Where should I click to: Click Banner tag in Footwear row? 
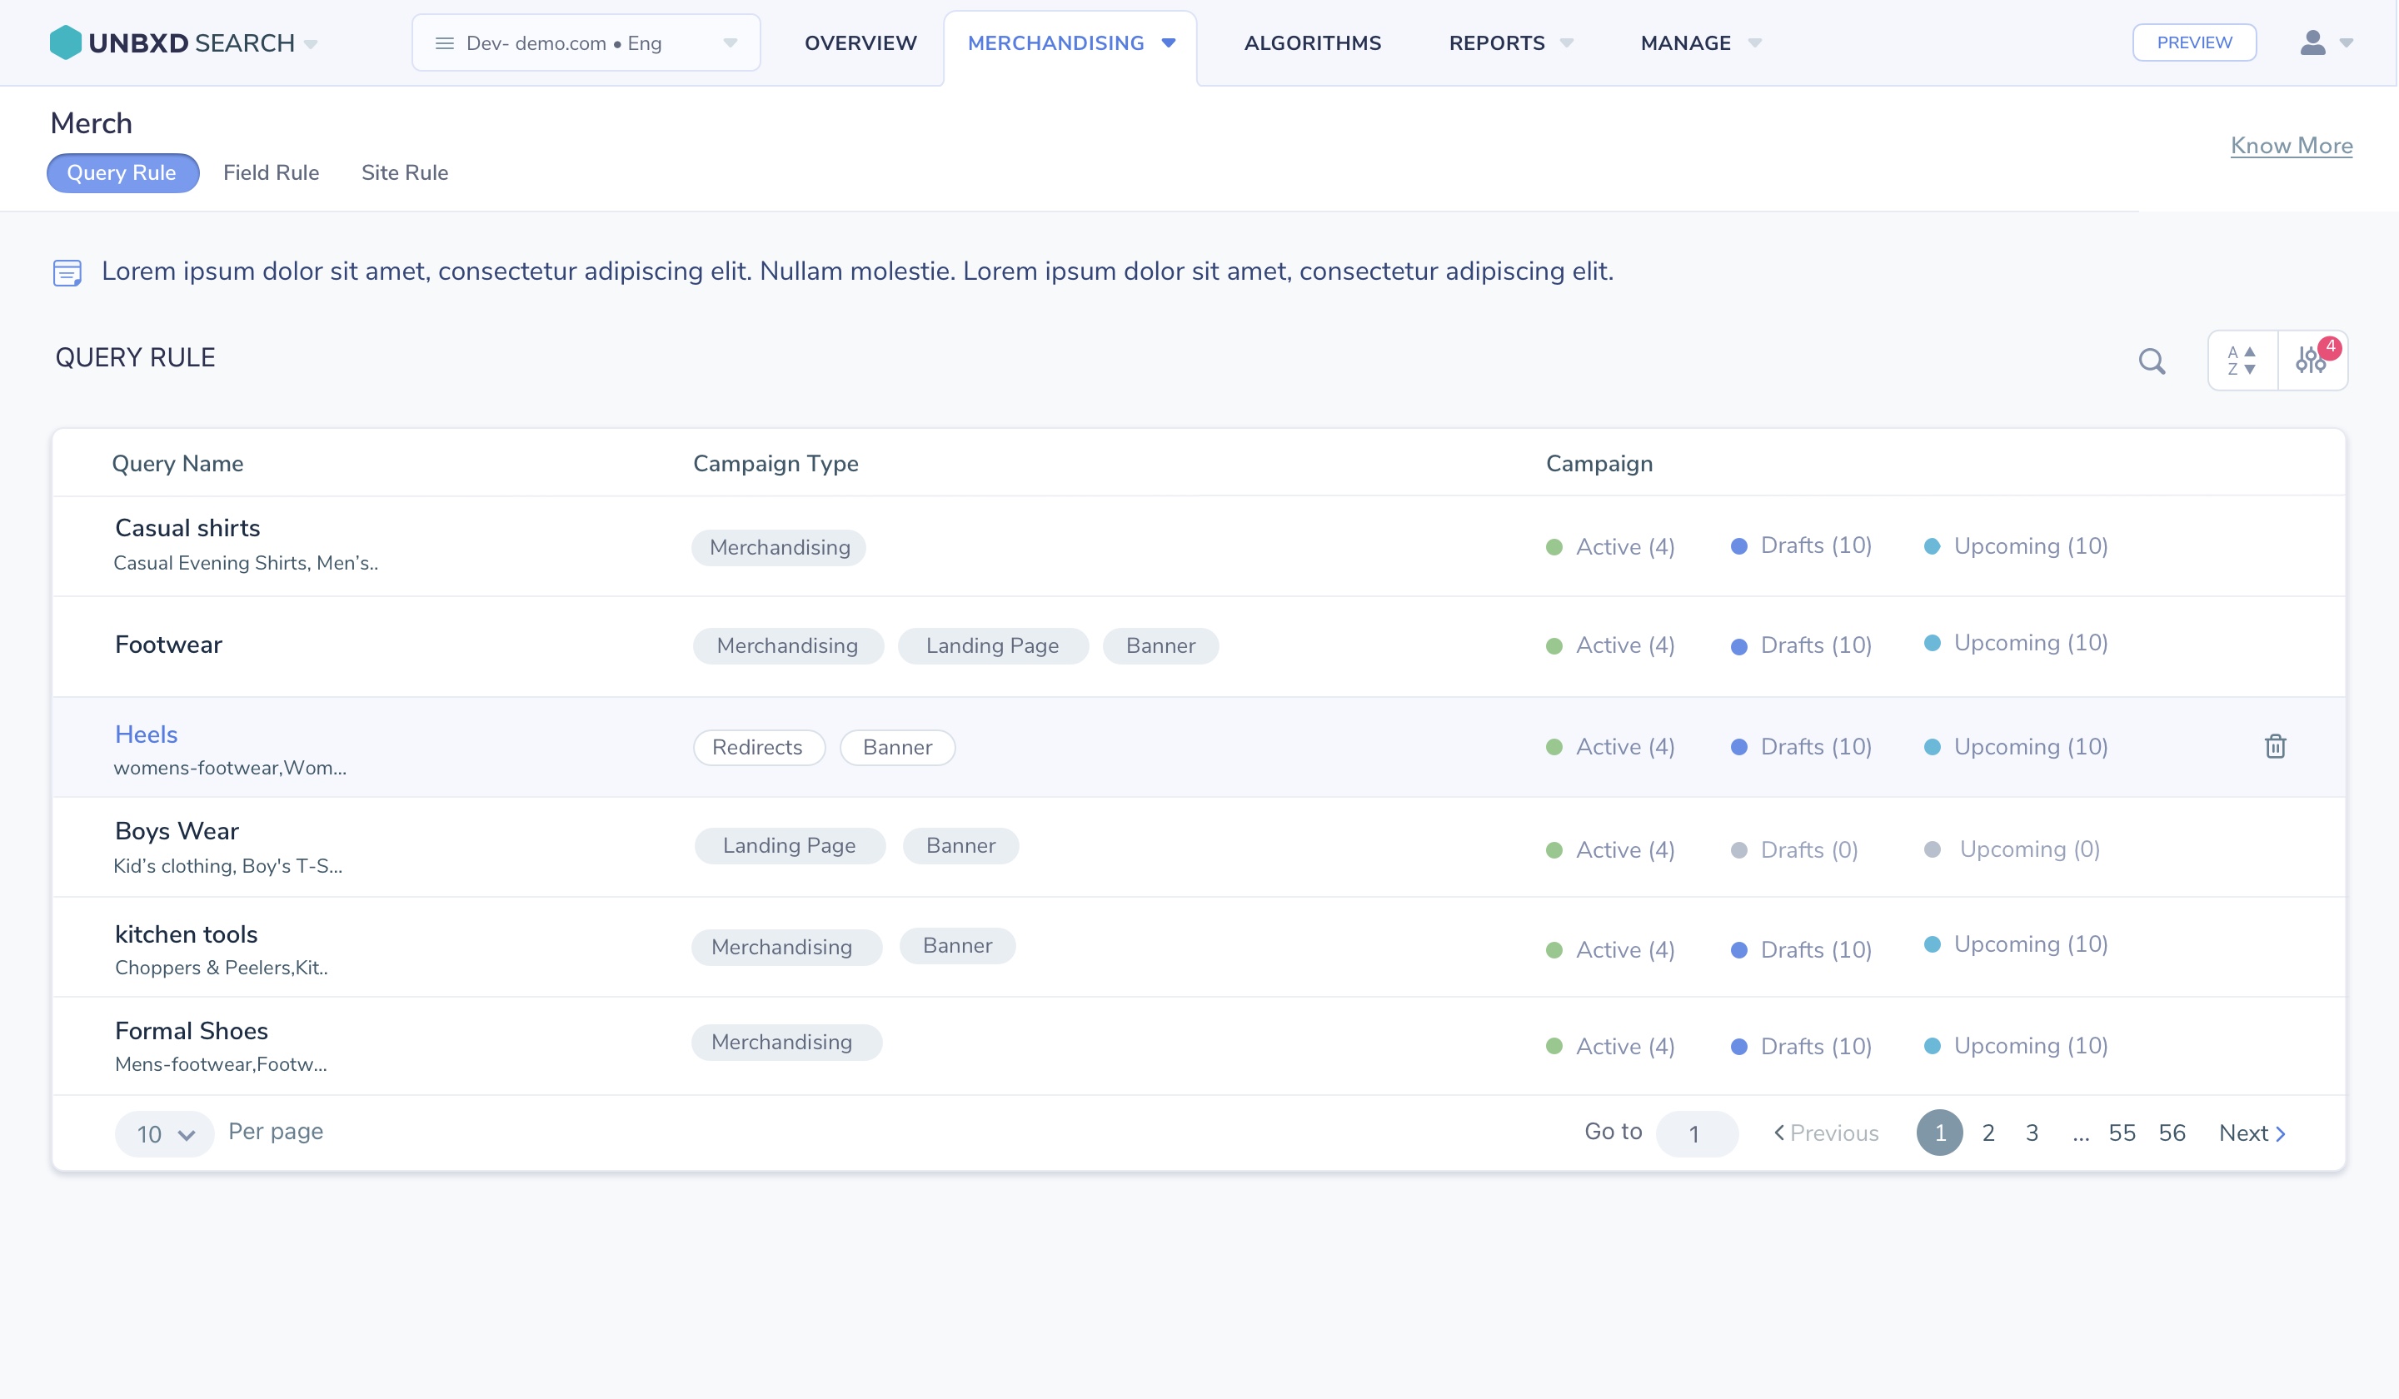tap(1160, 645)
